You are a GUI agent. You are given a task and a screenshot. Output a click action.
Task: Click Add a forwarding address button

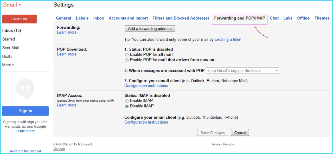(x=150, y=29)
